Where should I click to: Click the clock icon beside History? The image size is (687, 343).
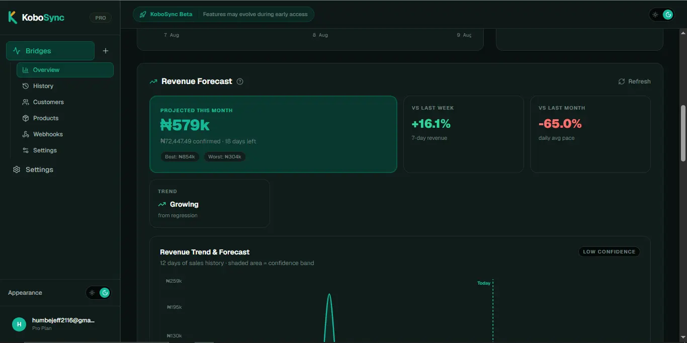[26, 86]
